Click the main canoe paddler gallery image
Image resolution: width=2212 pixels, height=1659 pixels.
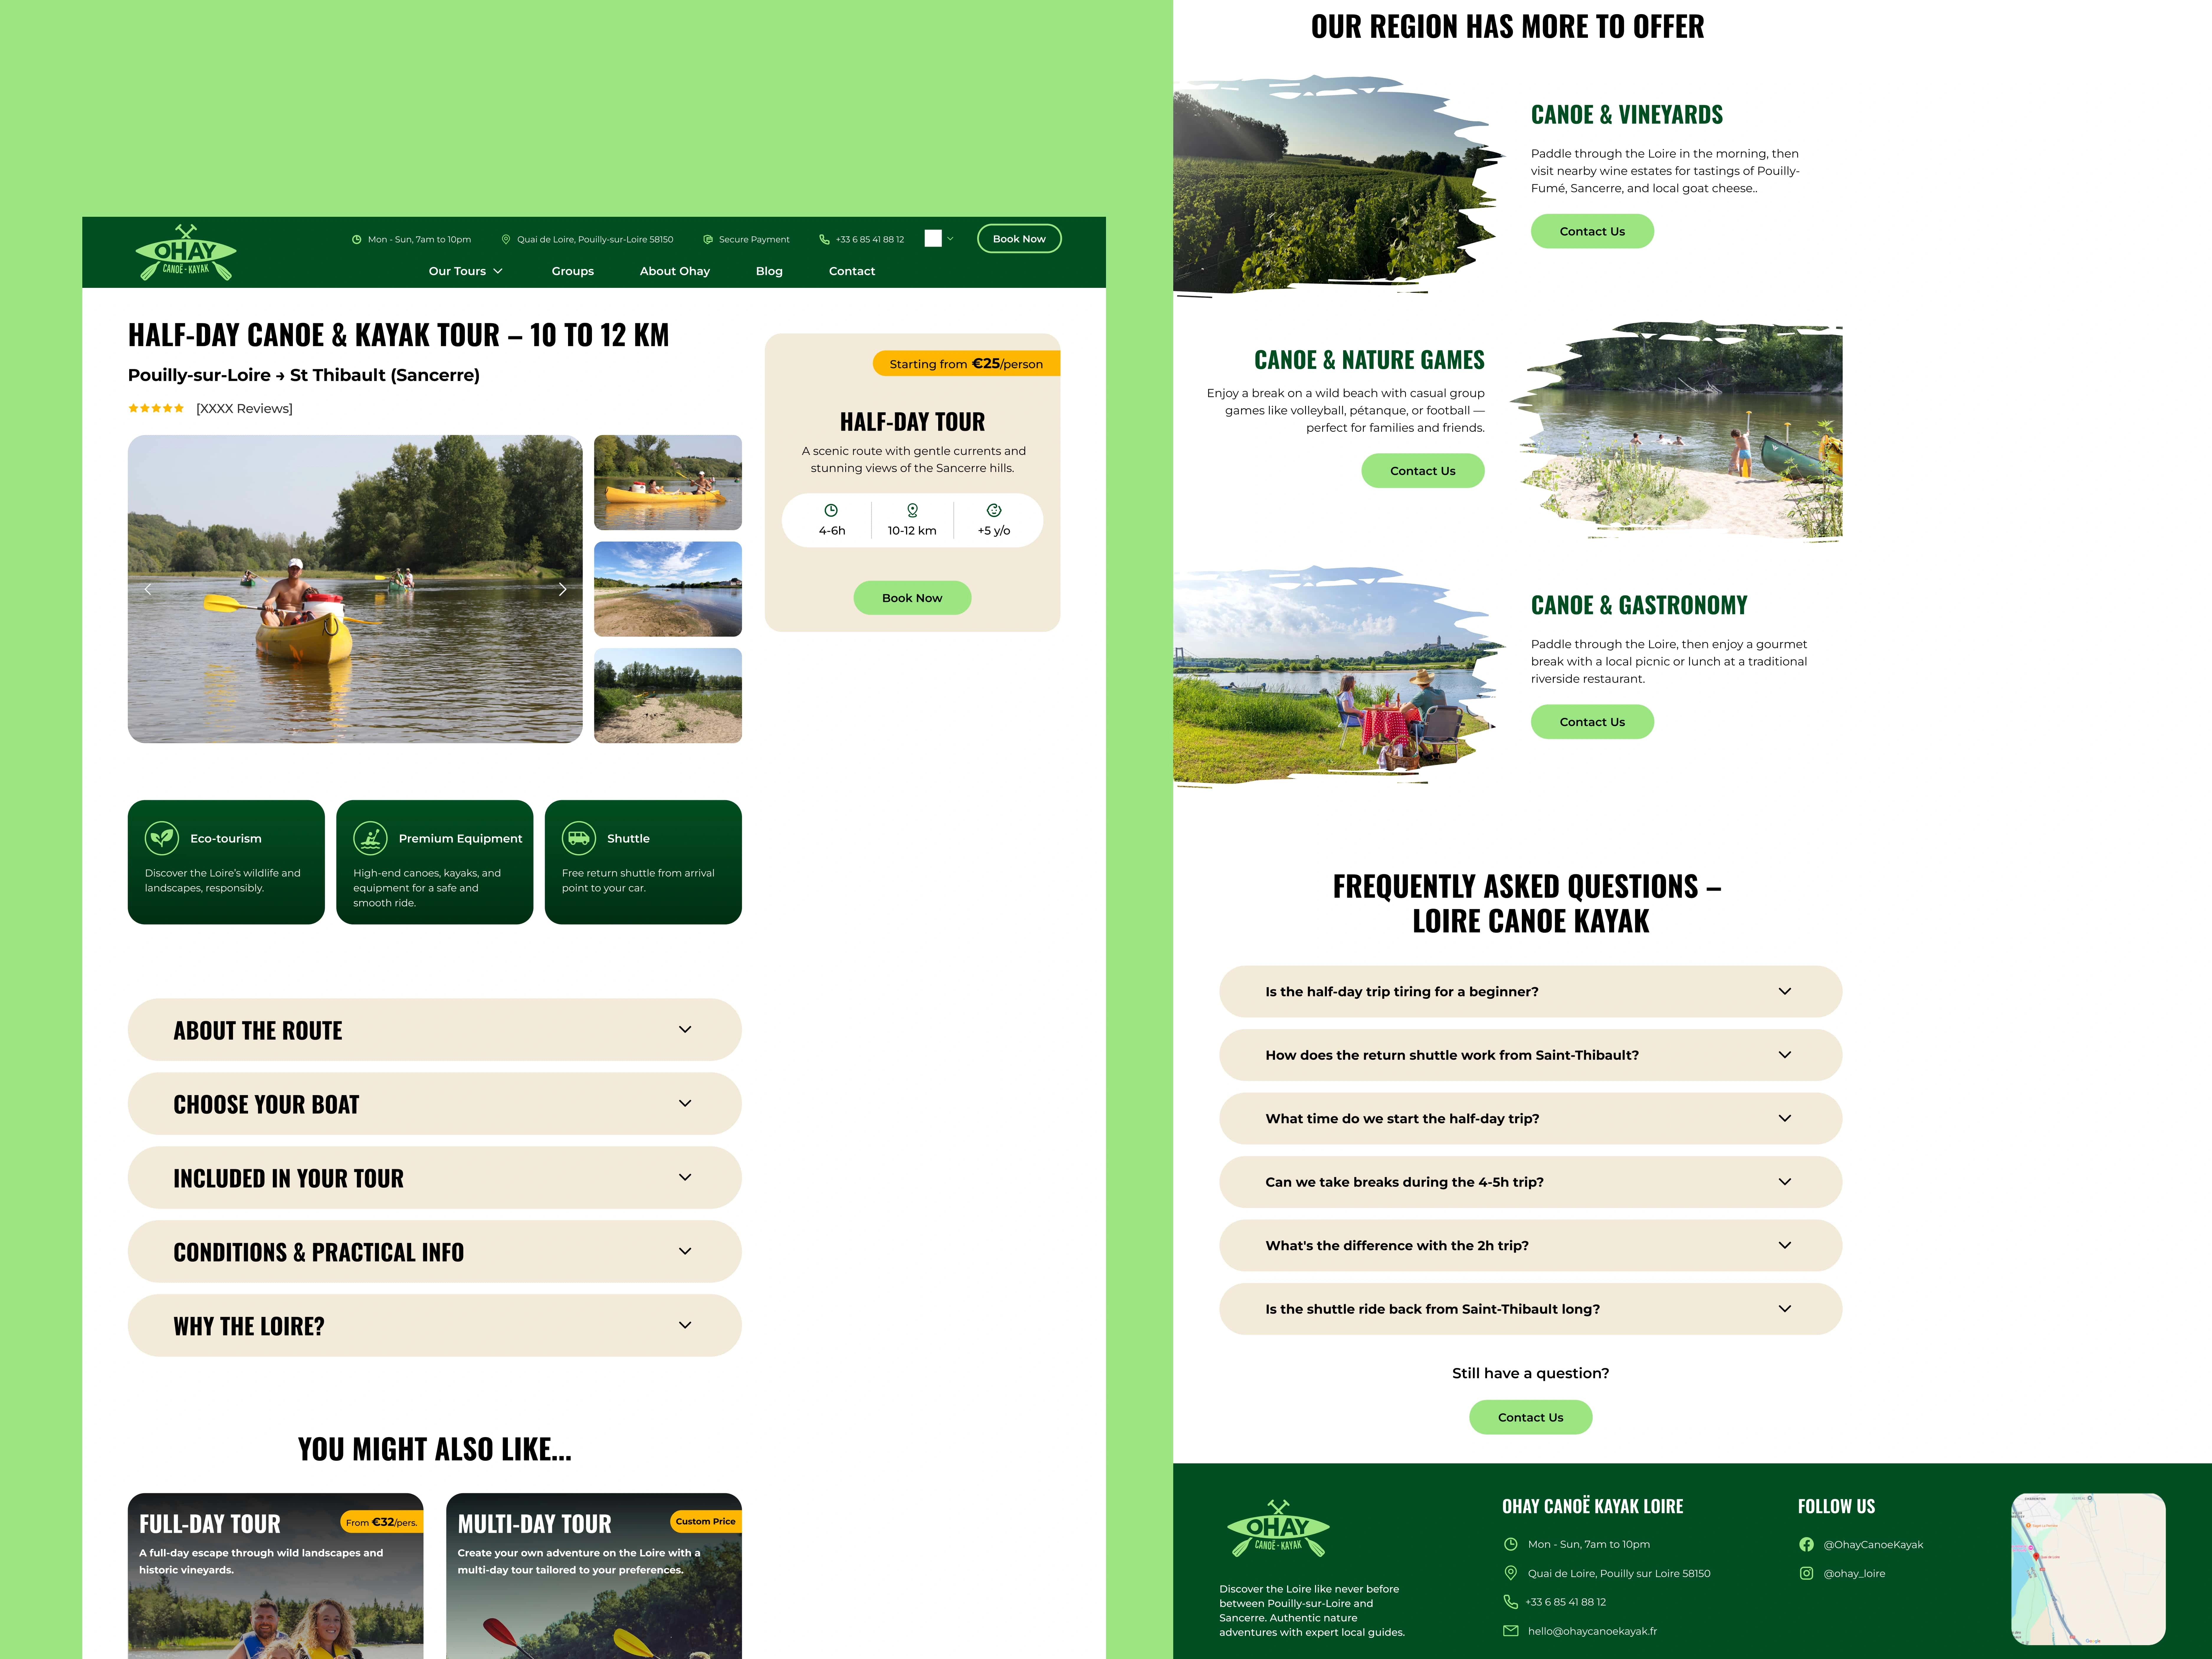click(355, 589)
